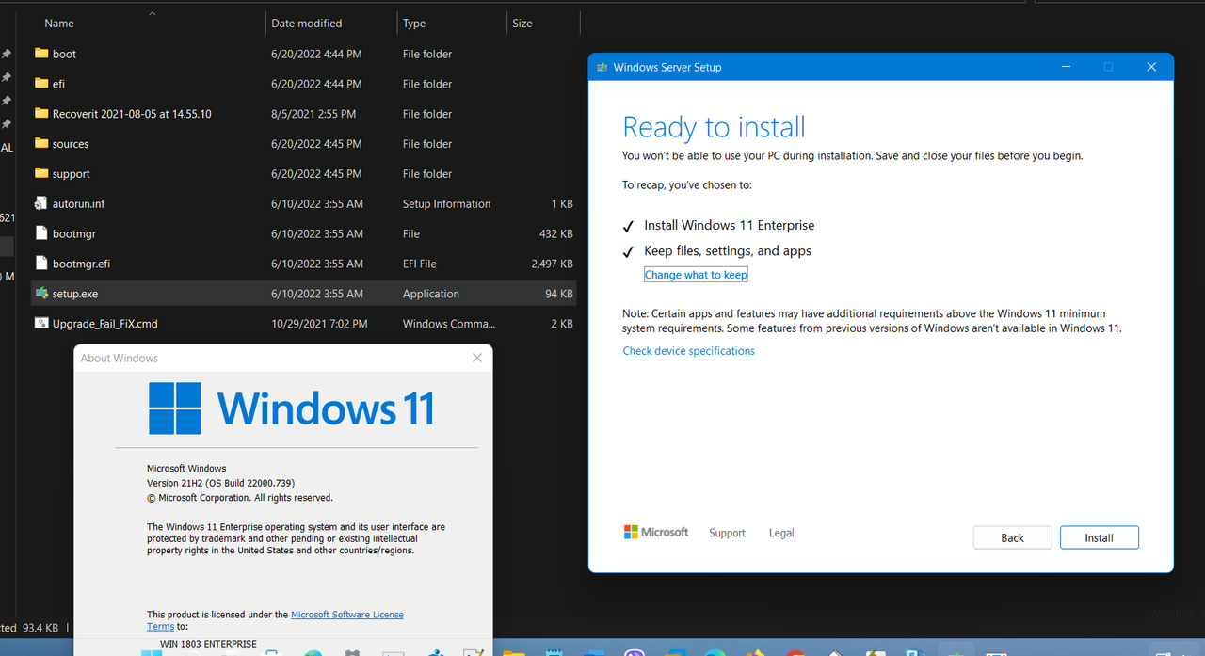Sort files by Size column
The width and height of the screenshot is (1205, 656).
click(x=522, y=24)
